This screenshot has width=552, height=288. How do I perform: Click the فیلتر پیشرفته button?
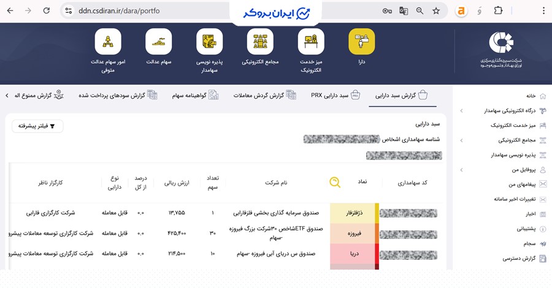click(37, 126)
